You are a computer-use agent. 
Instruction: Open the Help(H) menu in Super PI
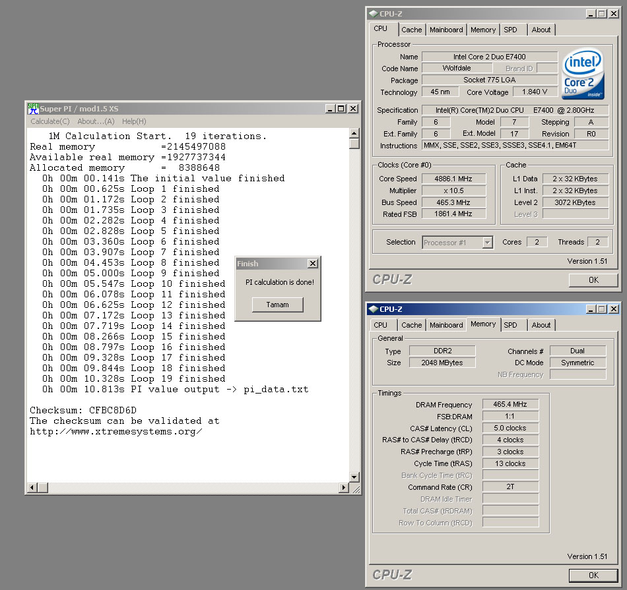(x=134, y=121)
